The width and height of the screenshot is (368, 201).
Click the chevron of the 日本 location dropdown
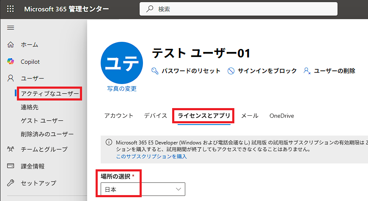tap(179, 189)
